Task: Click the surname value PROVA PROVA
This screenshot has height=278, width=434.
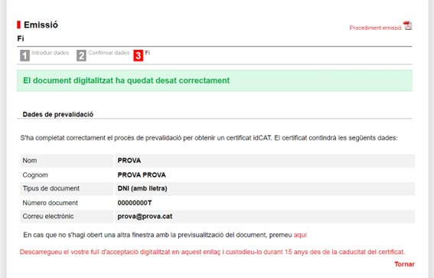Action: point(142,175)
